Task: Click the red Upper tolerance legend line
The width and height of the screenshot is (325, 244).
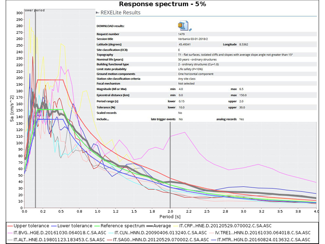Action: coord(10,226)
